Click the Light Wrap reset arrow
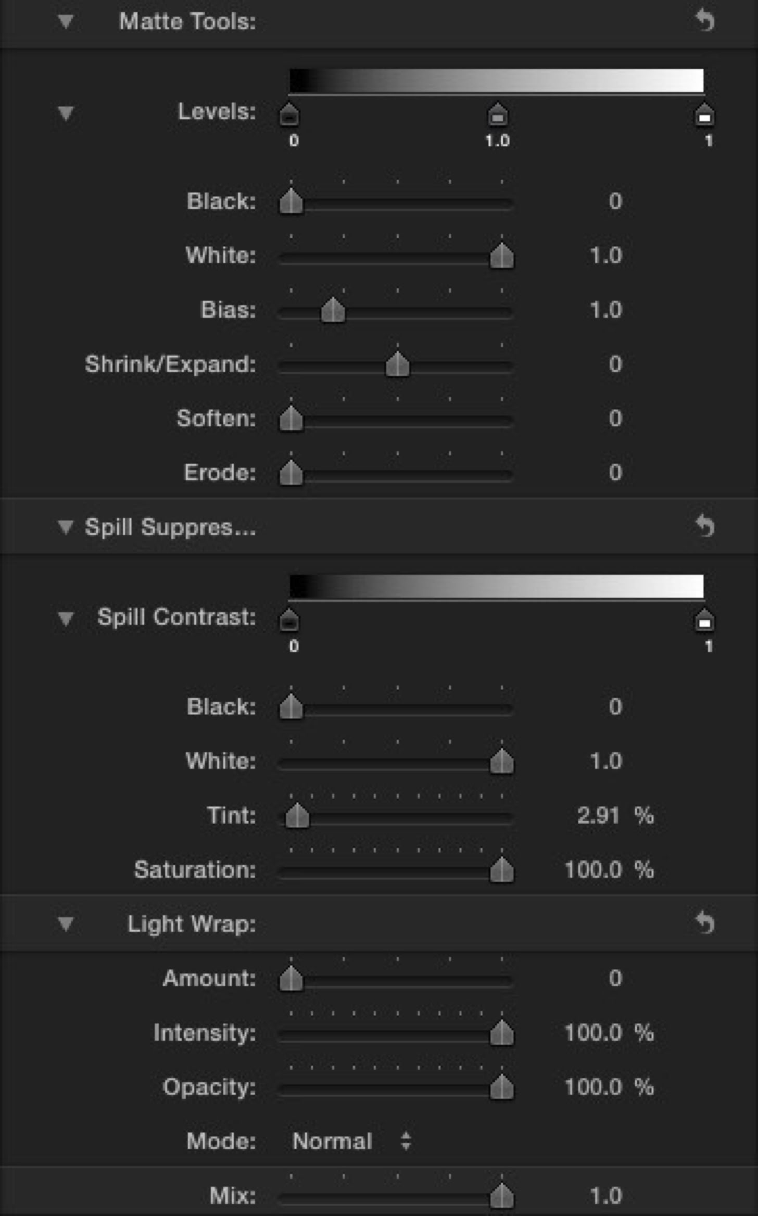 coord(705,923)
